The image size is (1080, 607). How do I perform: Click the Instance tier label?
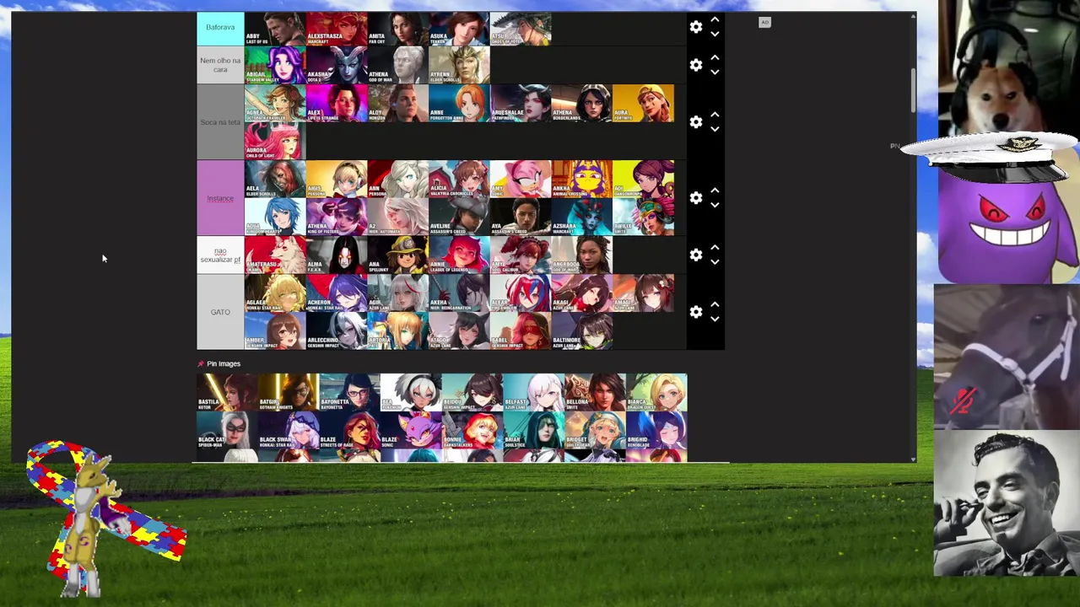220,198
